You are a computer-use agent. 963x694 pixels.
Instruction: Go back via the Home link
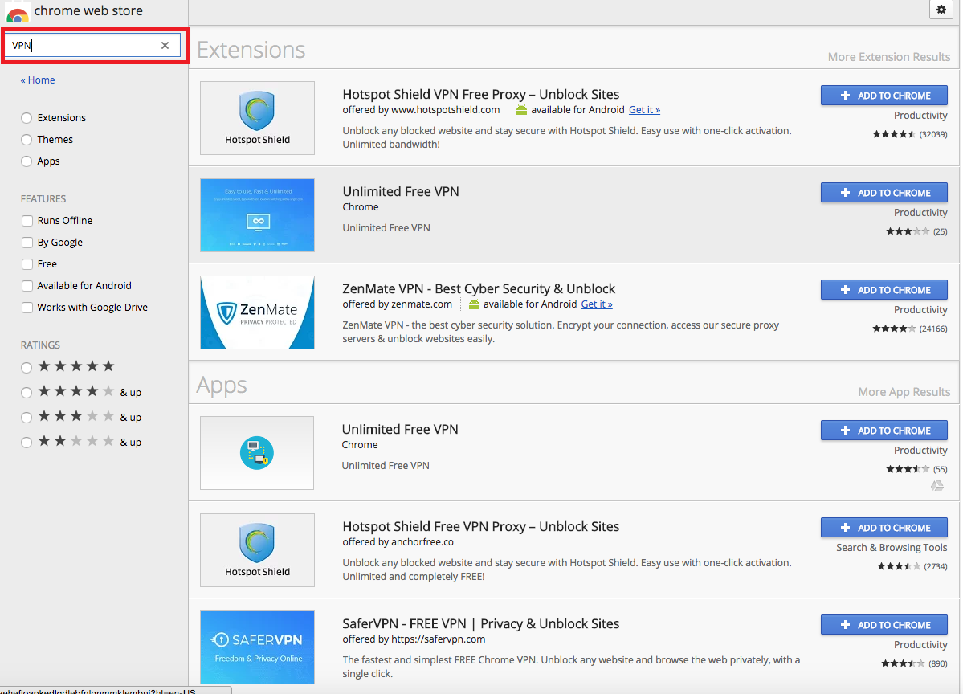point(38,80)
